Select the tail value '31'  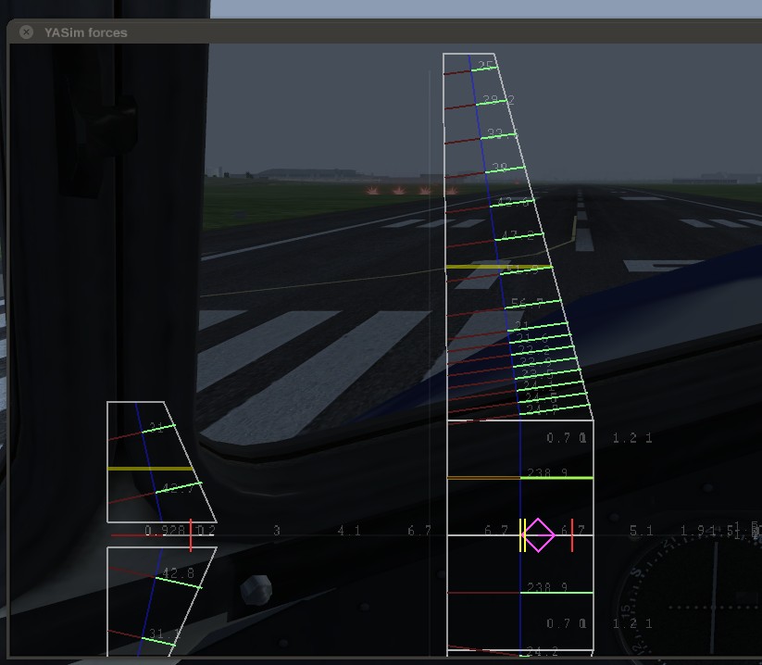(x=156, y=428)
